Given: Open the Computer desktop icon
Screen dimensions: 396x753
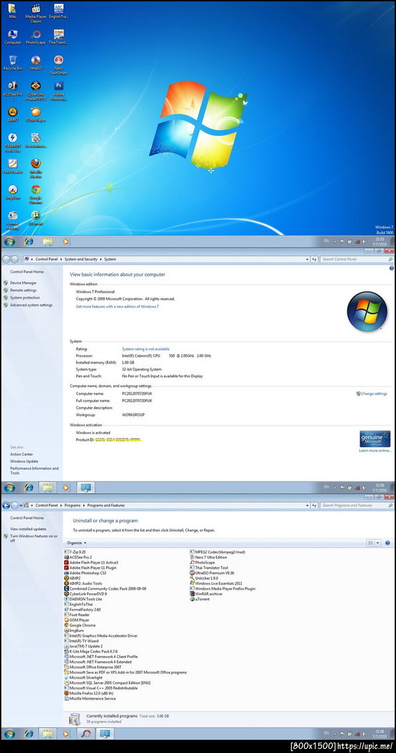Looking at the screenshot, I should 13,37.
